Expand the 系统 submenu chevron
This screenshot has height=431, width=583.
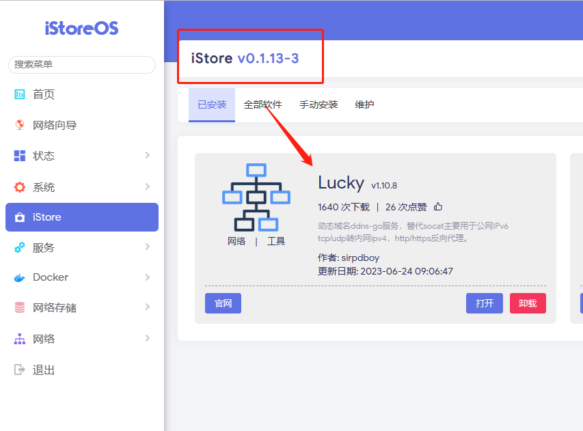point(148,186)
